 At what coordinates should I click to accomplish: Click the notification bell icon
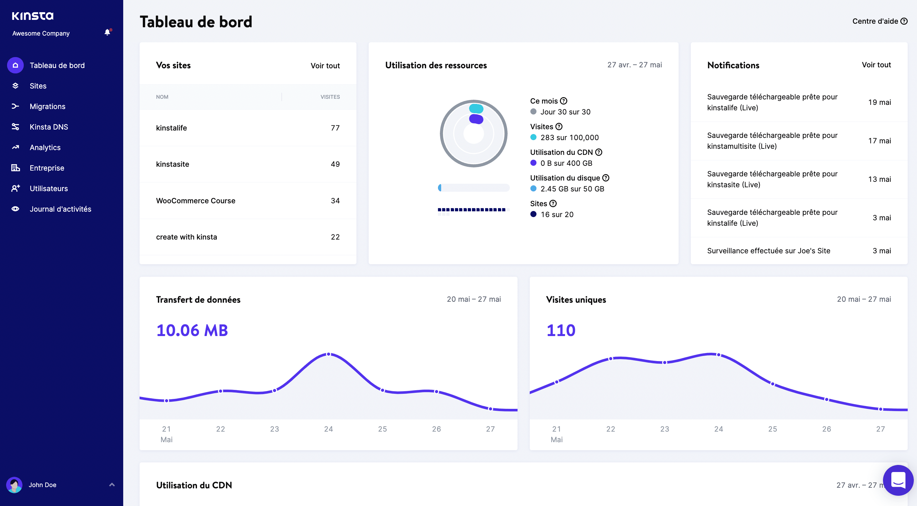point(107,32)
